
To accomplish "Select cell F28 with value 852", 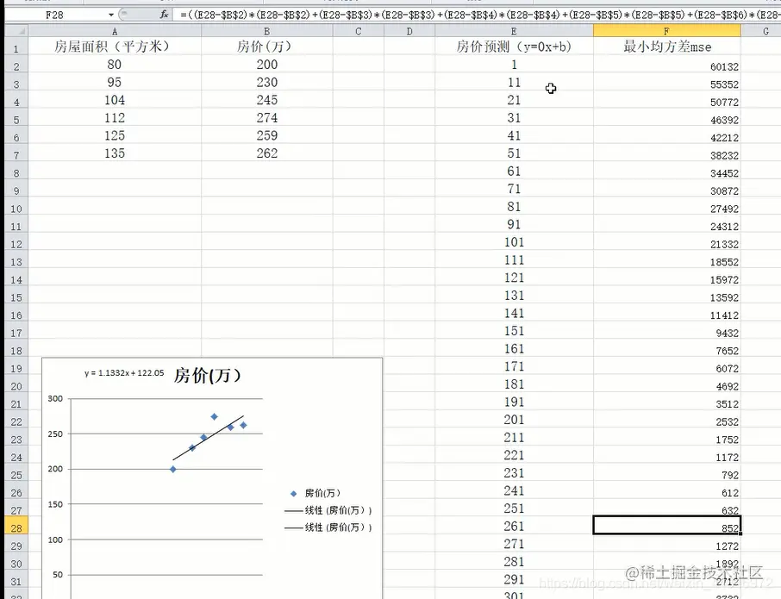I will (x=666, y=526).
